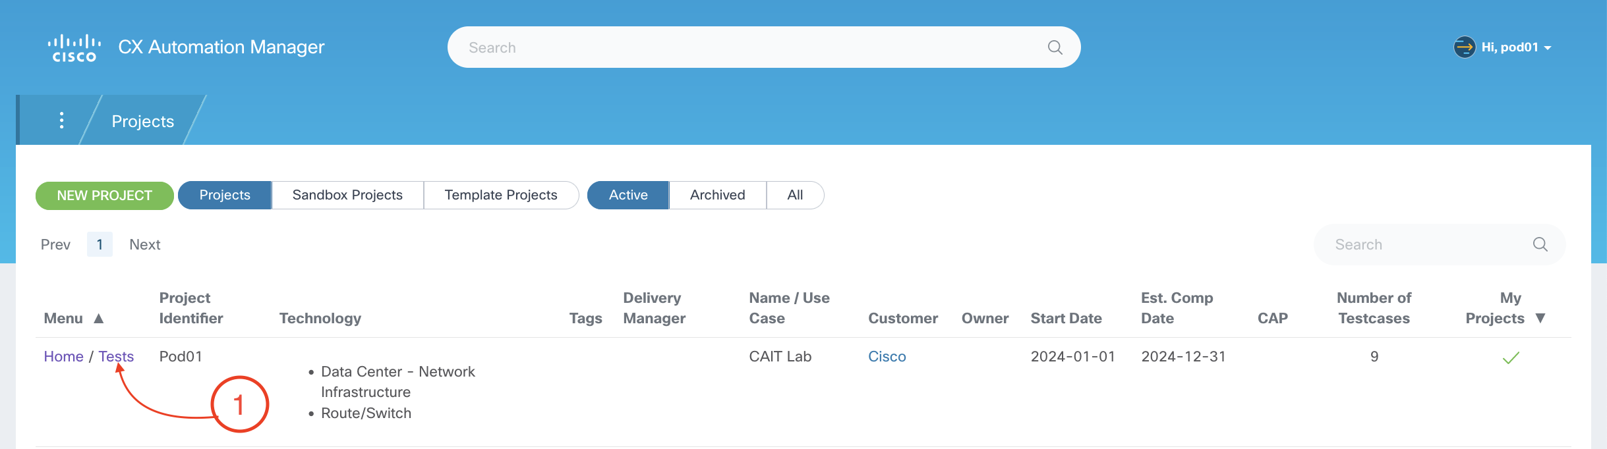The height and width of the screenshot is (449, 1607).
Task: Click the Cisco customer link
Action: tap(887, 356)
